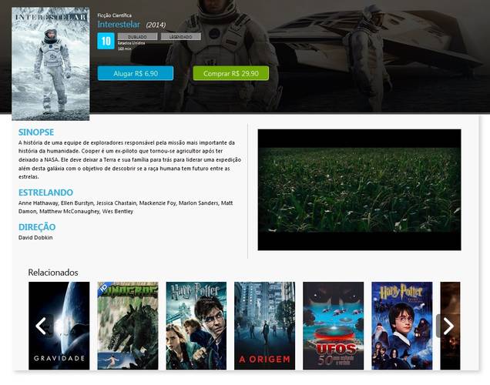Open the dinosaur movie poster with HD badge

tap(127, 326)
